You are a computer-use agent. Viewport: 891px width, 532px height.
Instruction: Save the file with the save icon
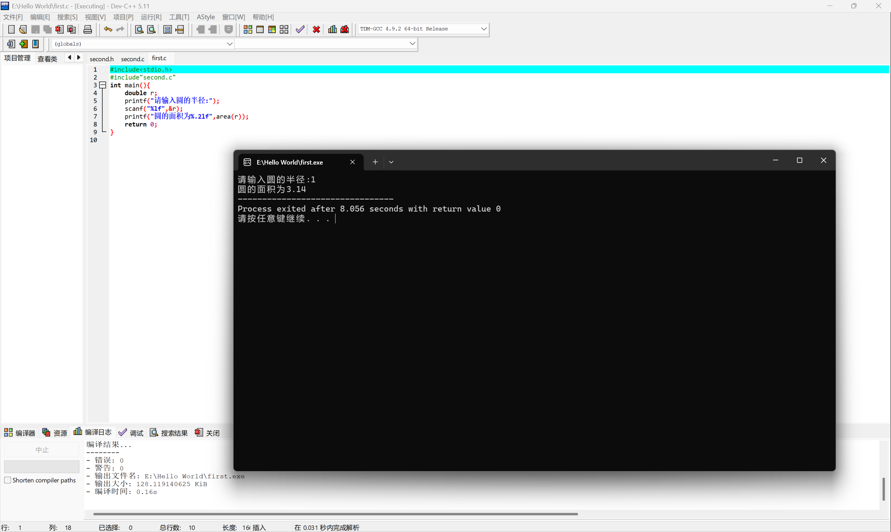coord(35,29)
